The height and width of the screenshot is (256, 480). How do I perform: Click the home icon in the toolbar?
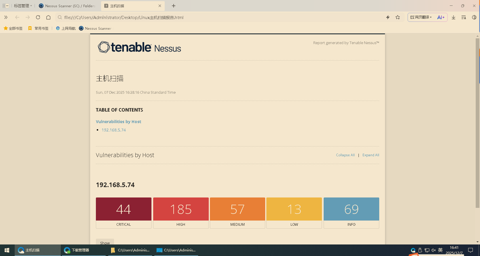[48, 17]
